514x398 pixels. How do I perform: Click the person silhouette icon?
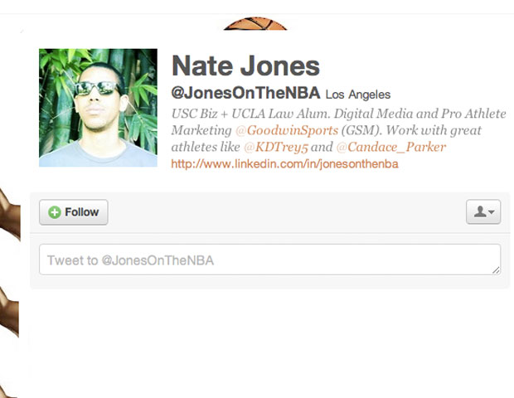[478, 212]
